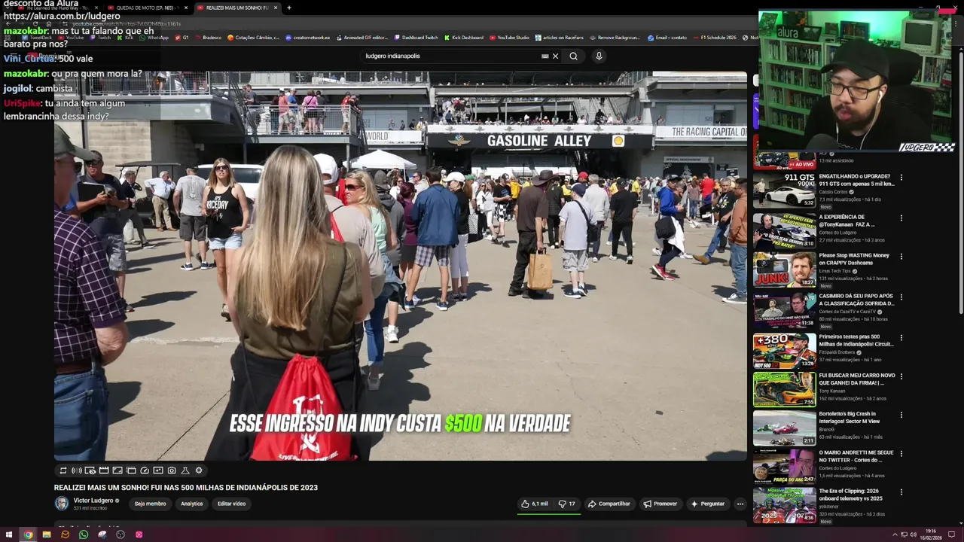
Task: Start voice search with the microphone icon
Action: click(599, 56)
